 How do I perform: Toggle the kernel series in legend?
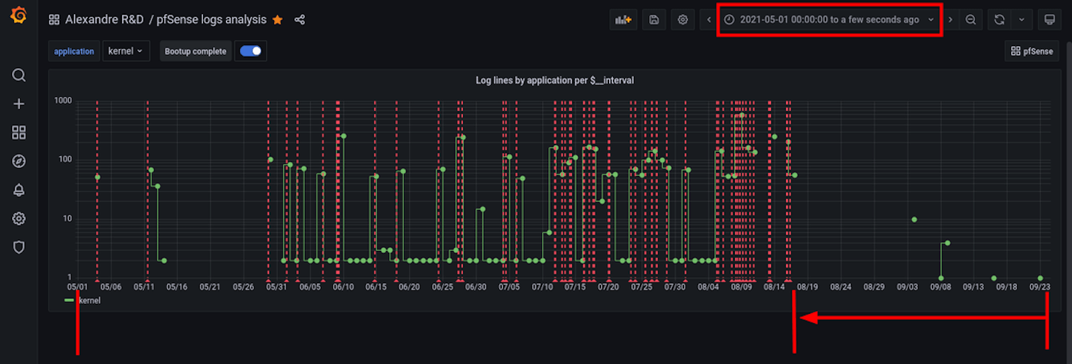90,300
